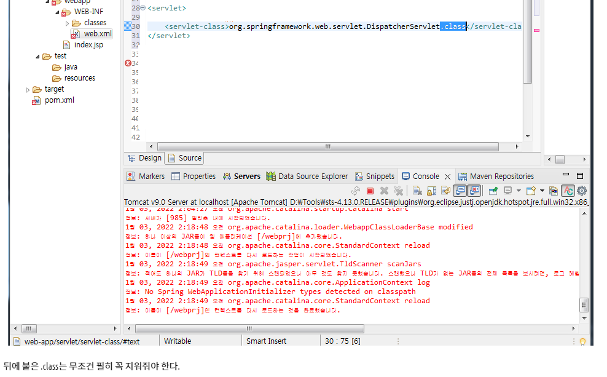Click the Remove Launch gray X icon
This screenshot has width=607, height=377.
pyautogui.click(x=384, y=191)
